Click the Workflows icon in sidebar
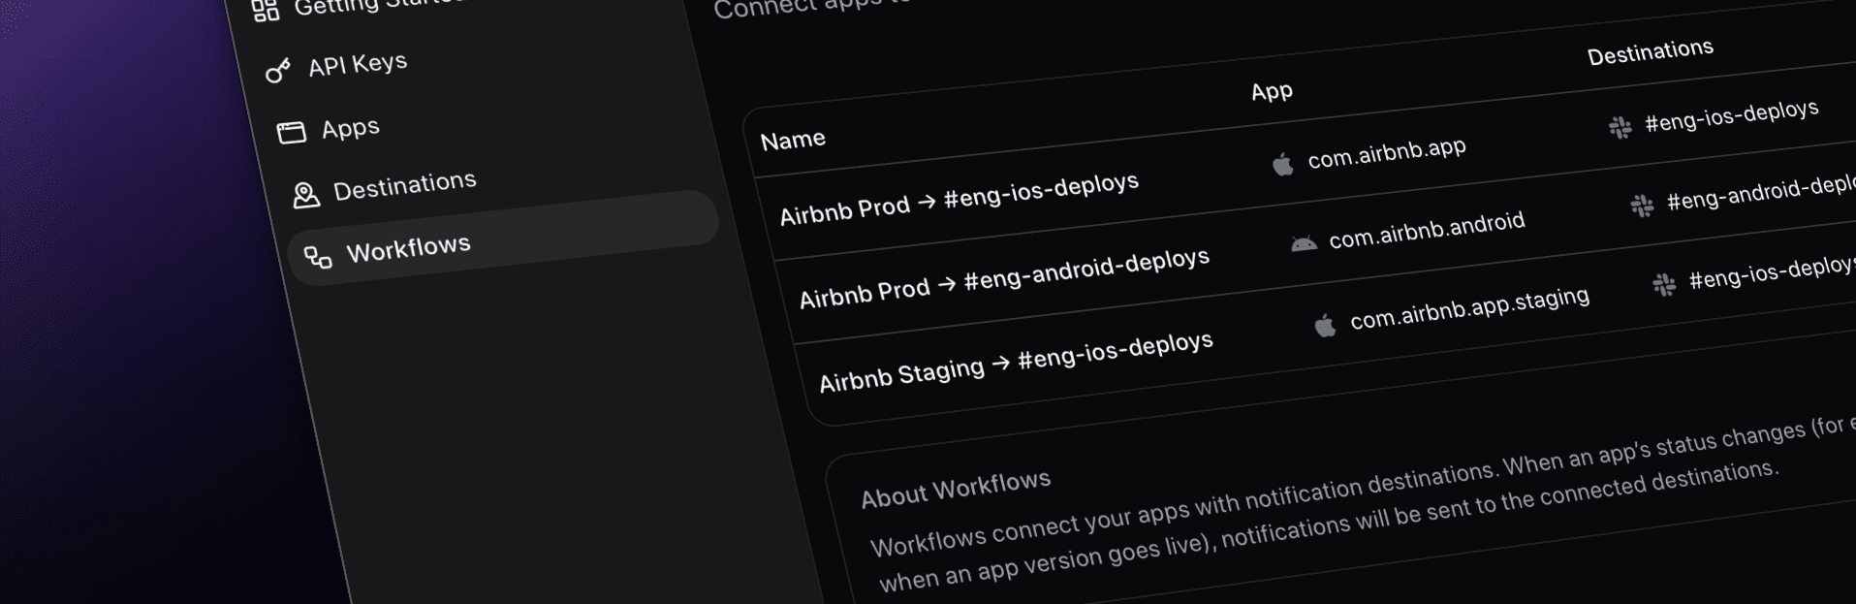The height and width of the screenshot is (604, 1856). [x=318, y=257]
